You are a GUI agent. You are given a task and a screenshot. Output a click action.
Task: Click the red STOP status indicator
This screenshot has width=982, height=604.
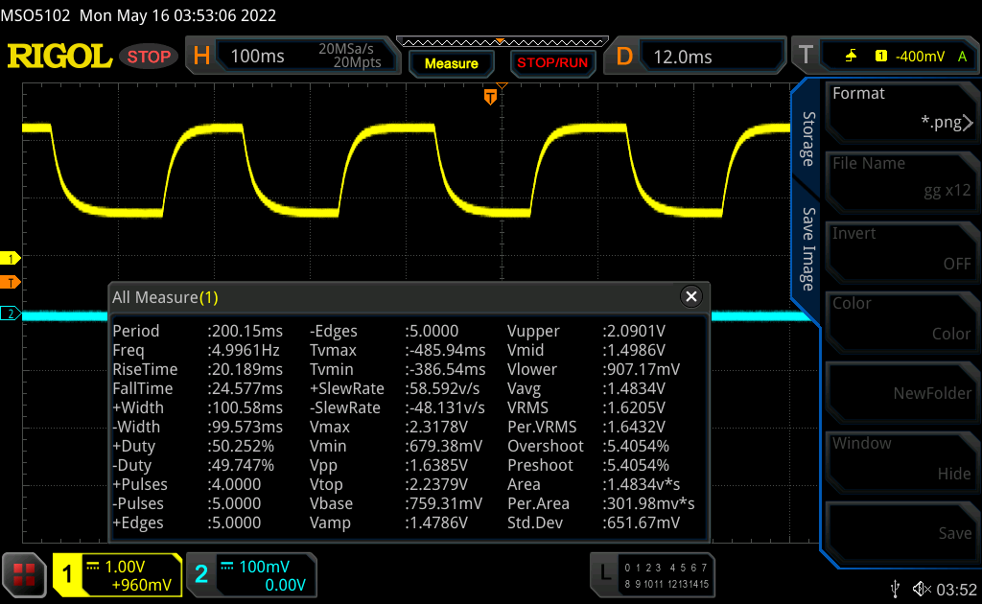tap(150, 57)
